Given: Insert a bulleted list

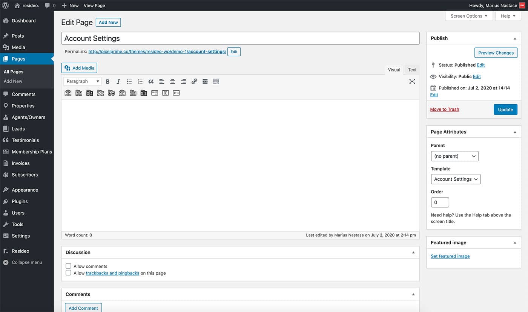Looking at the screenshot, I should (129, 81).
